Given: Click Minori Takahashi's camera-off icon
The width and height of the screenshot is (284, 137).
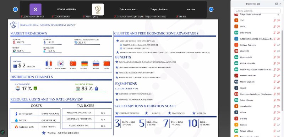Looking at the screenshot, I should pyautogui.click(x=279, y=82).
